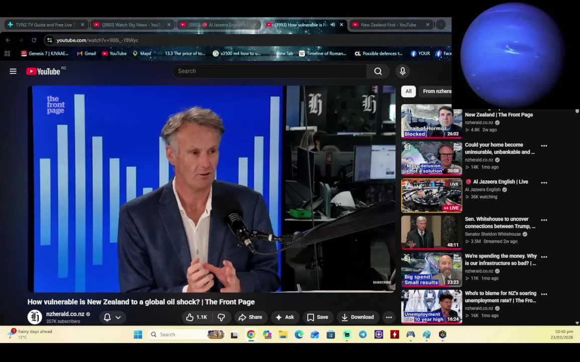Click the Share button

coord(250,317)
